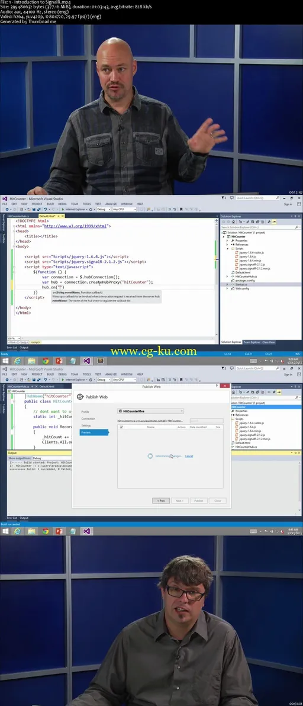Open Error List tab below Default.html editor
Viewport: 303px width, 706px height.
tap(12, 348)
